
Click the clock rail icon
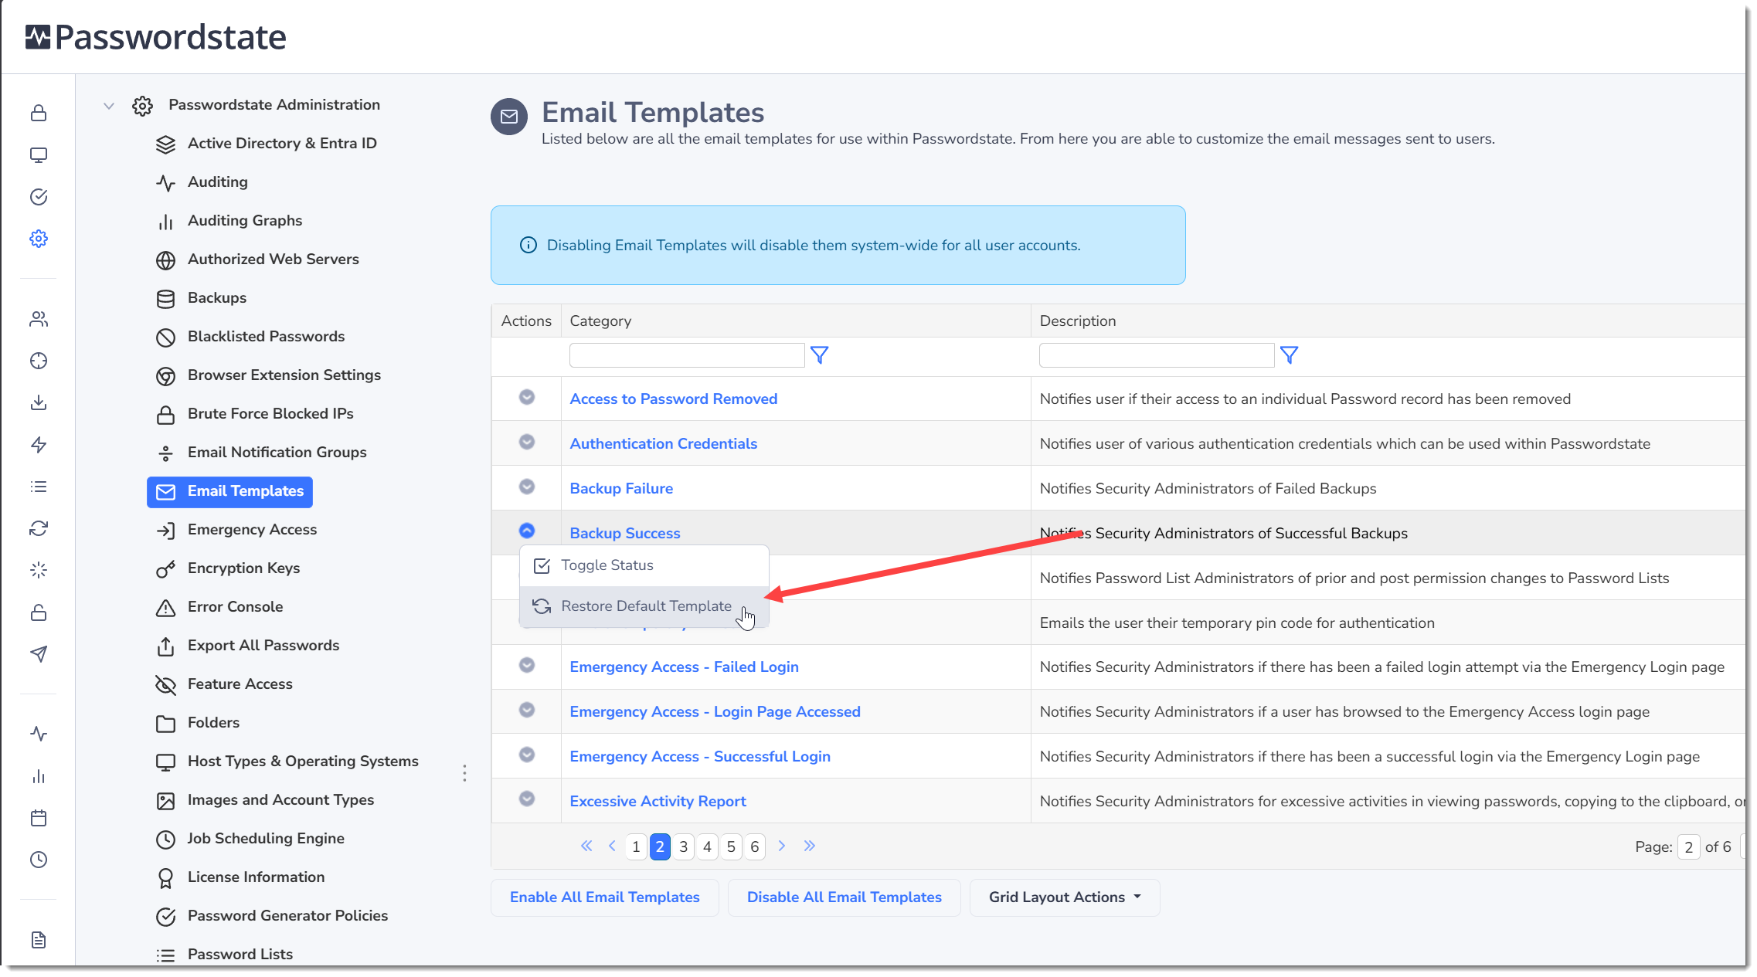point(39,860)
